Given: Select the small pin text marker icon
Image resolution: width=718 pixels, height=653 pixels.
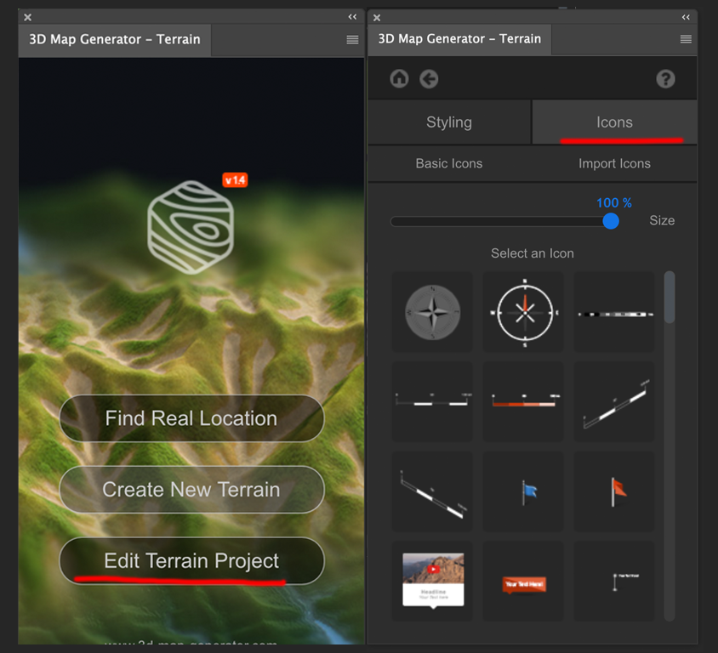Looking at the screenshot, I should (614, 582).
